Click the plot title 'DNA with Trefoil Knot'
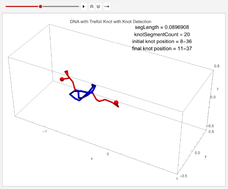The height and width of the screenshot is (189, 228). [111, 22]
